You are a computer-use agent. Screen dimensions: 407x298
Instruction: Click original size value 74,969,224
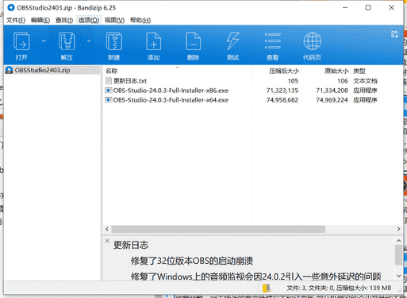point(332,100)
